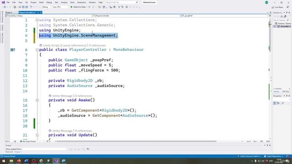The width and height of the screenshot is (292, 164).
Task: Open the Extensions menu
Action: (x=82, y=2)
